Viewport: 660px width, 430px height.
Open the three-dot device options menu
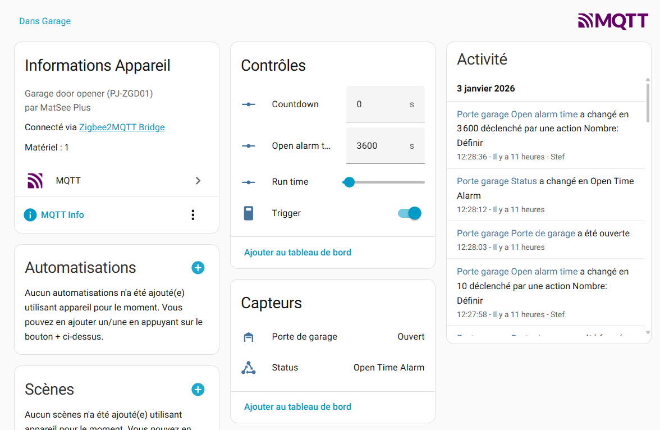[x=193, y=214]
